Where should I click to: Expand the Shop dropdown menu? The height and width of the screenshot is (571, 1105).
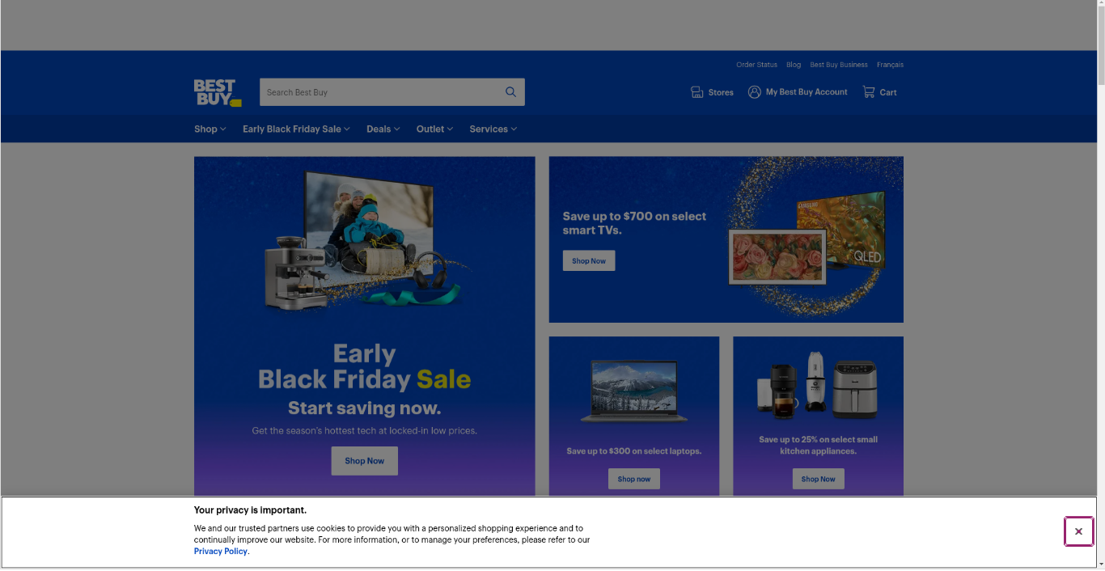pyautogui.click(x=210, y=129)
